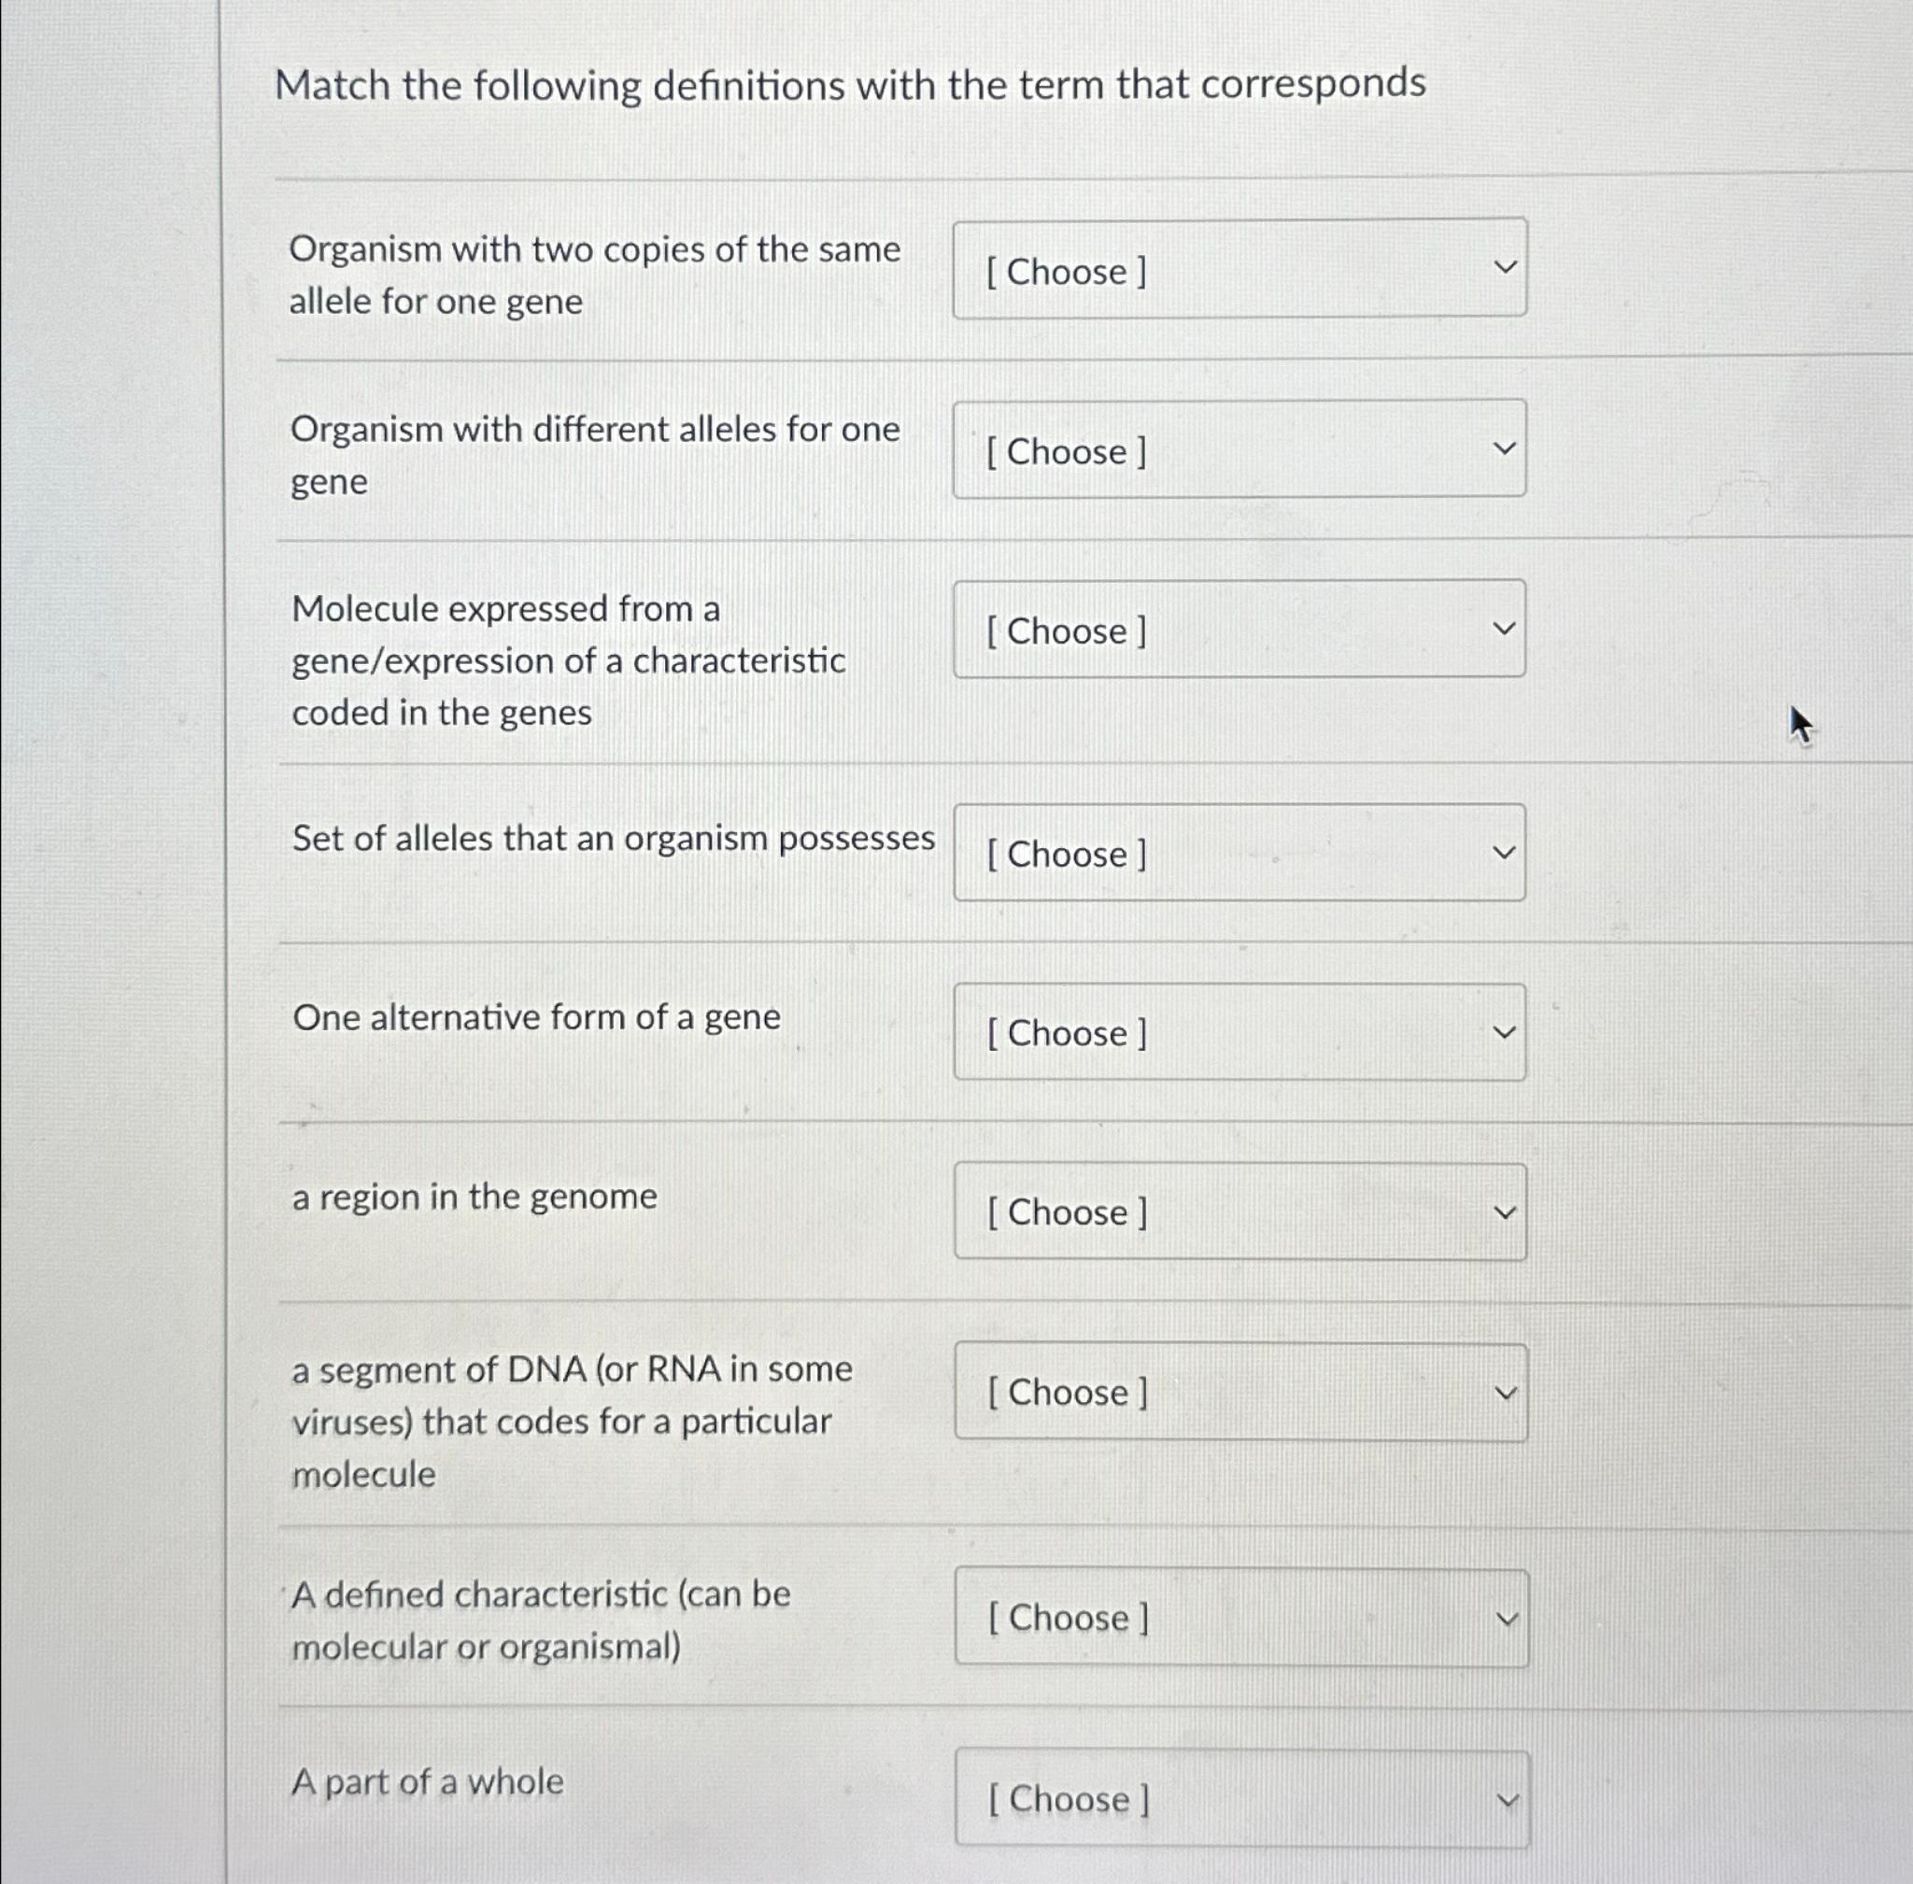Open the dropdown for 'Set of alleles that an organism possesses'

1239,852
